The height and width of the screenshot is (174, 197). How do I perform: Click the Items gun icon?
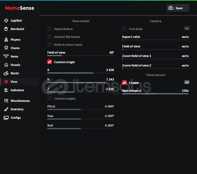6,56
